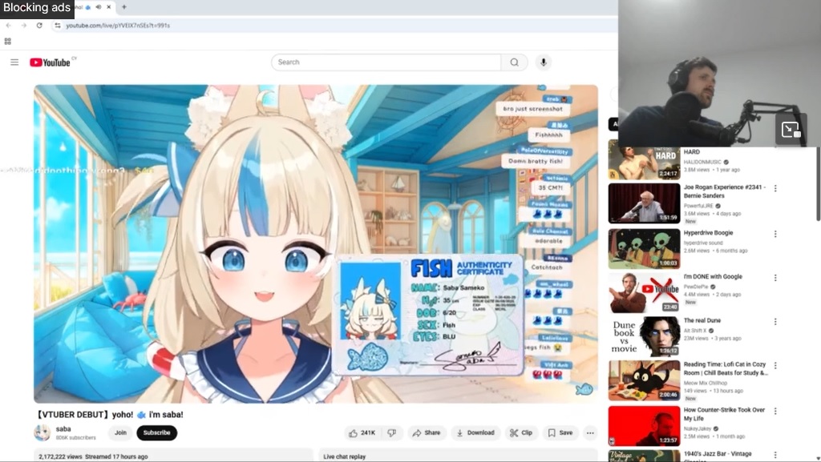Open the apps grid in bookmarks bar
Viewport: 821px width, 462px height.
coord(7,42)
